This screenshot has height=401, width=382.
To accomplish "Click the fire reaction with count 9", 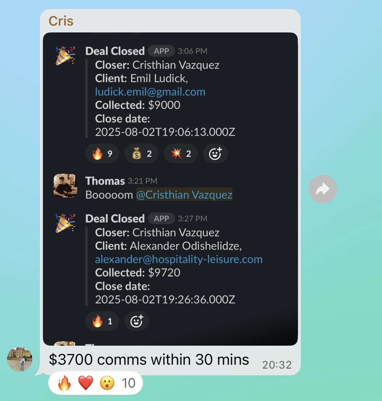I will click(102, 153).
